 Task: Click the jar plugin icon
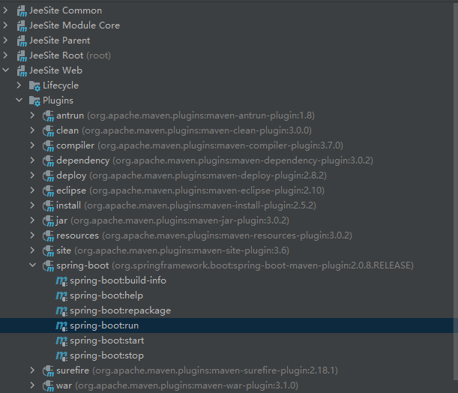pyautogui.click(x=48, y=221)
